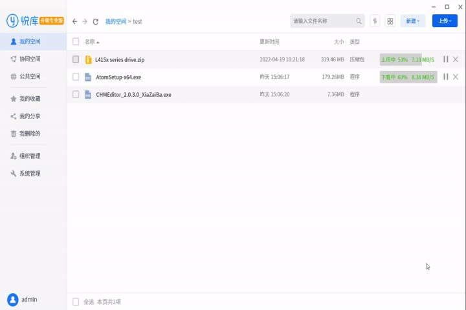Cancel the AtomSetup-x64.exe download
The height and width of the screenshot is (310, 466).
click(x=456, y=77)
